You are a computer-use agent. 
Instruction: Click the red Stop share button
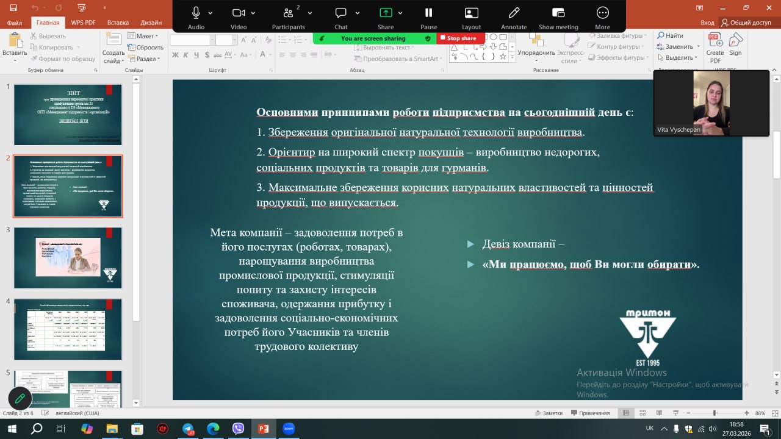[x=461, y=38]
